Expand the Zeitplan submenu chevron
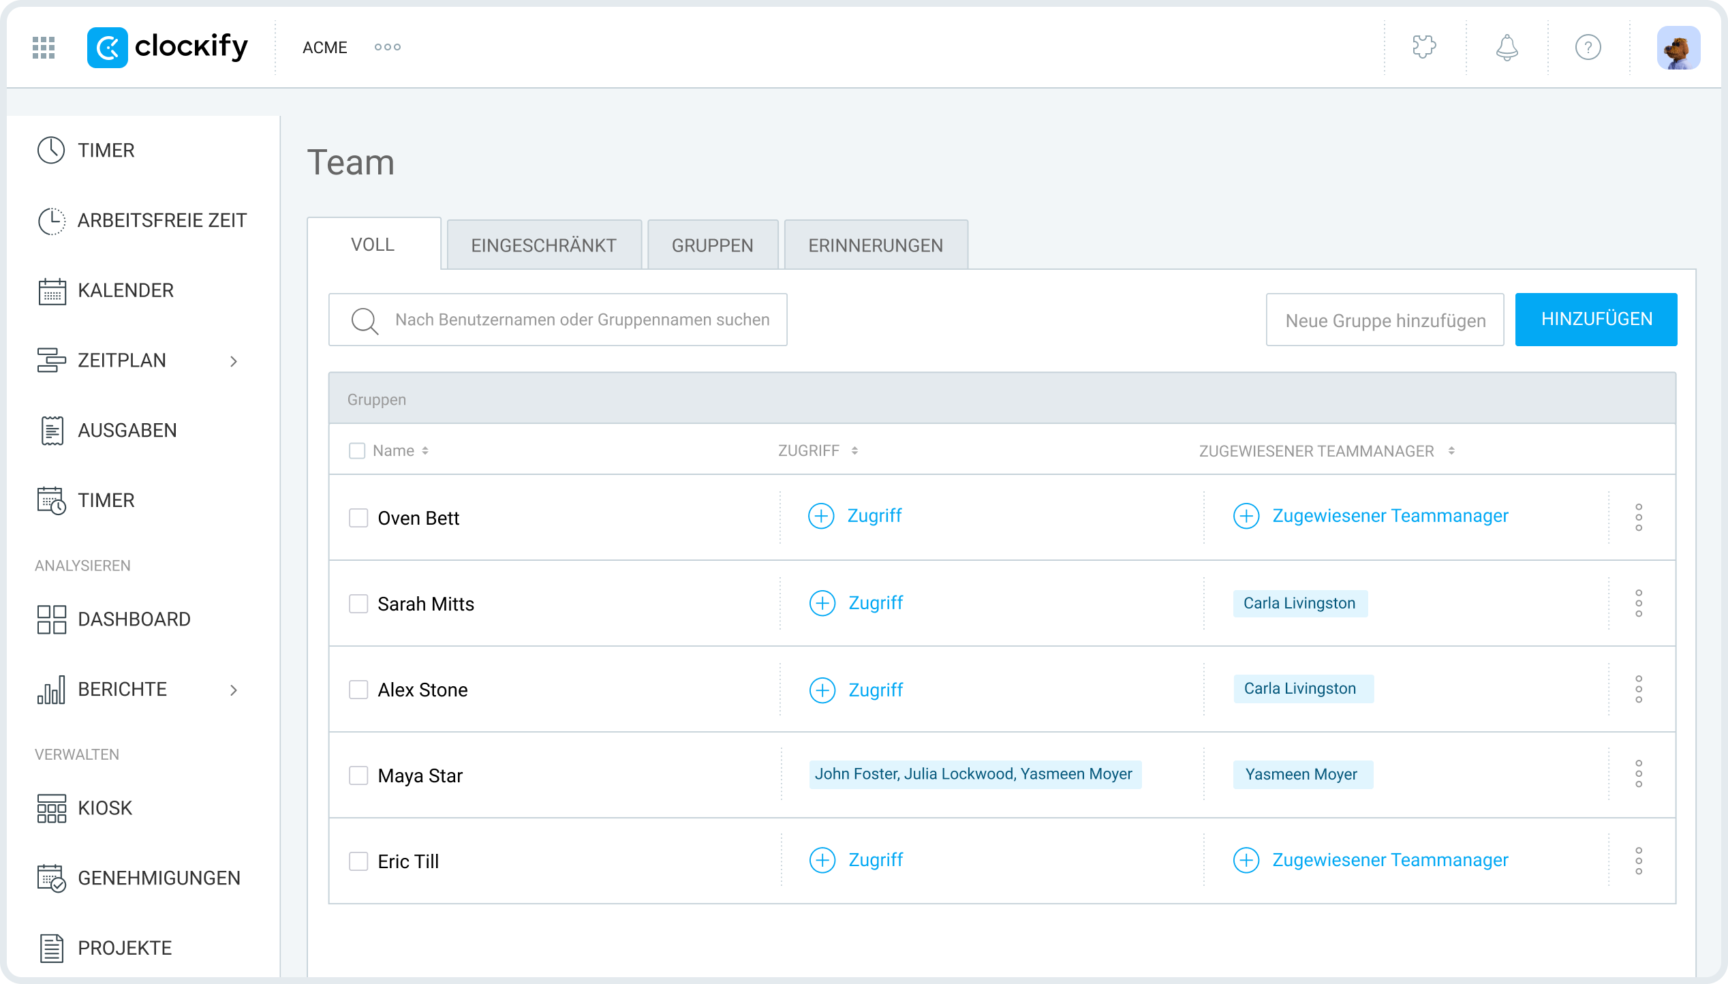1728x984 pixels. click(234, 361)
